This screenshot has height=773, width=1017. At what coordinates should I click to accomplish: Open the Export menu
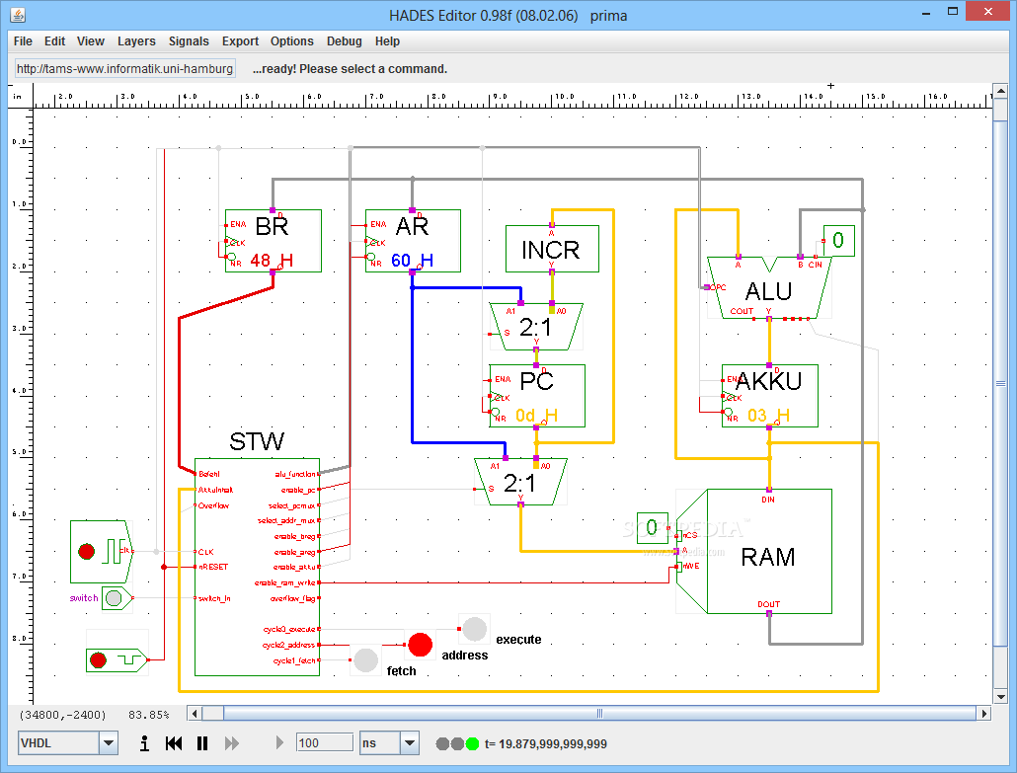[x=240, y=40]
